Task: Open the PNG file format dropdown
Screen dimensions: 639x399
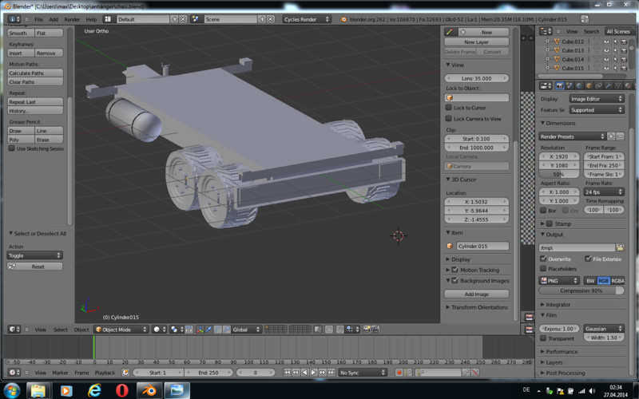Action: pos(559,281)
